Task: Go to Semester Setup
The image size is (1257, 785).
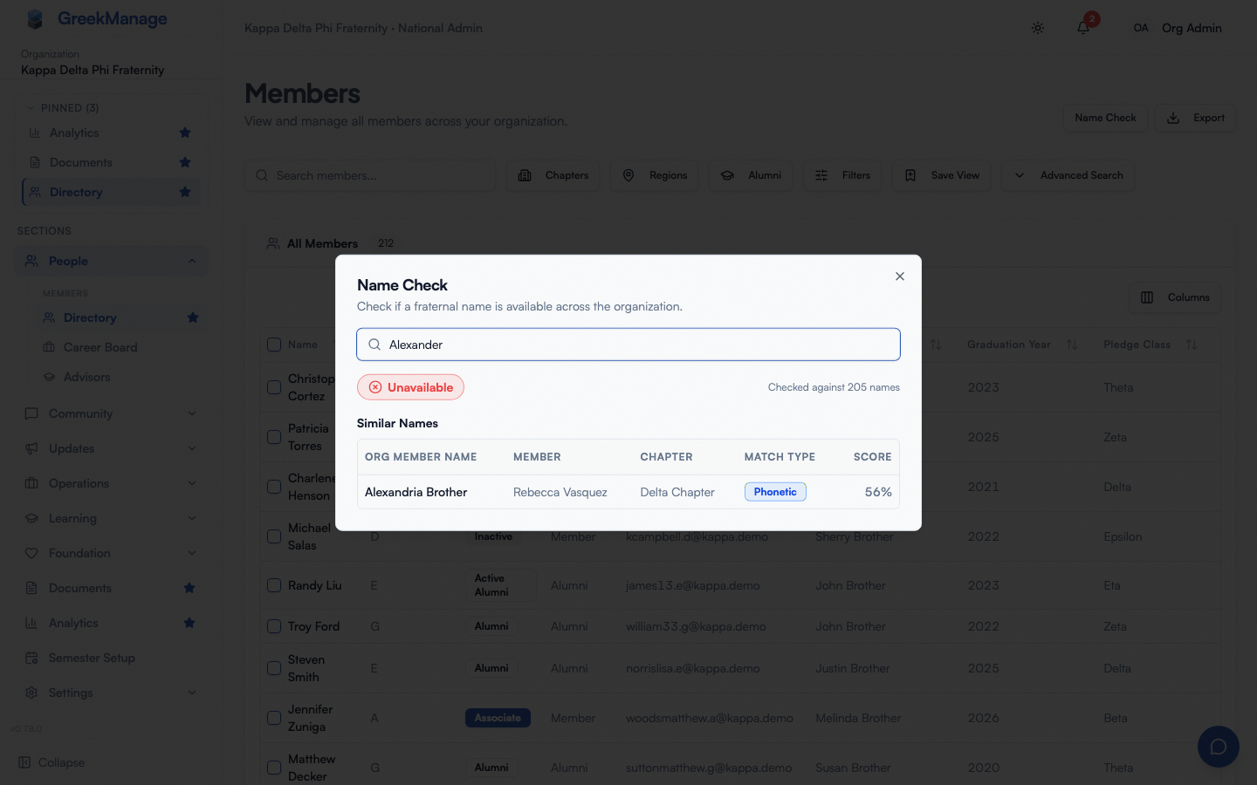Action: point(92,658)
